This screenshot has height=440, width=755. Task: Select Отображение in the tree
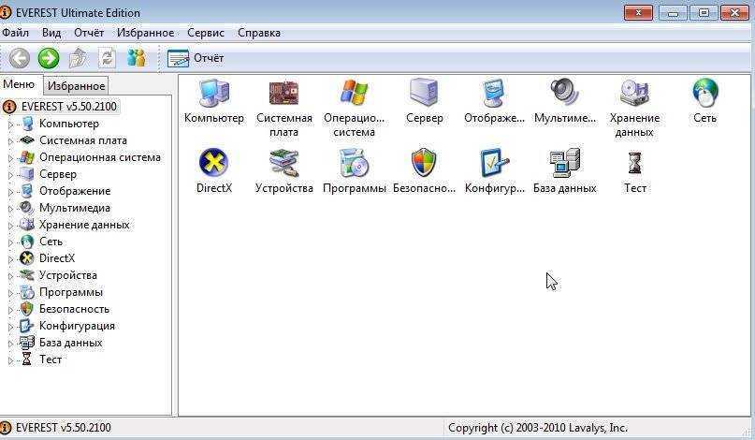click(75, 191)
